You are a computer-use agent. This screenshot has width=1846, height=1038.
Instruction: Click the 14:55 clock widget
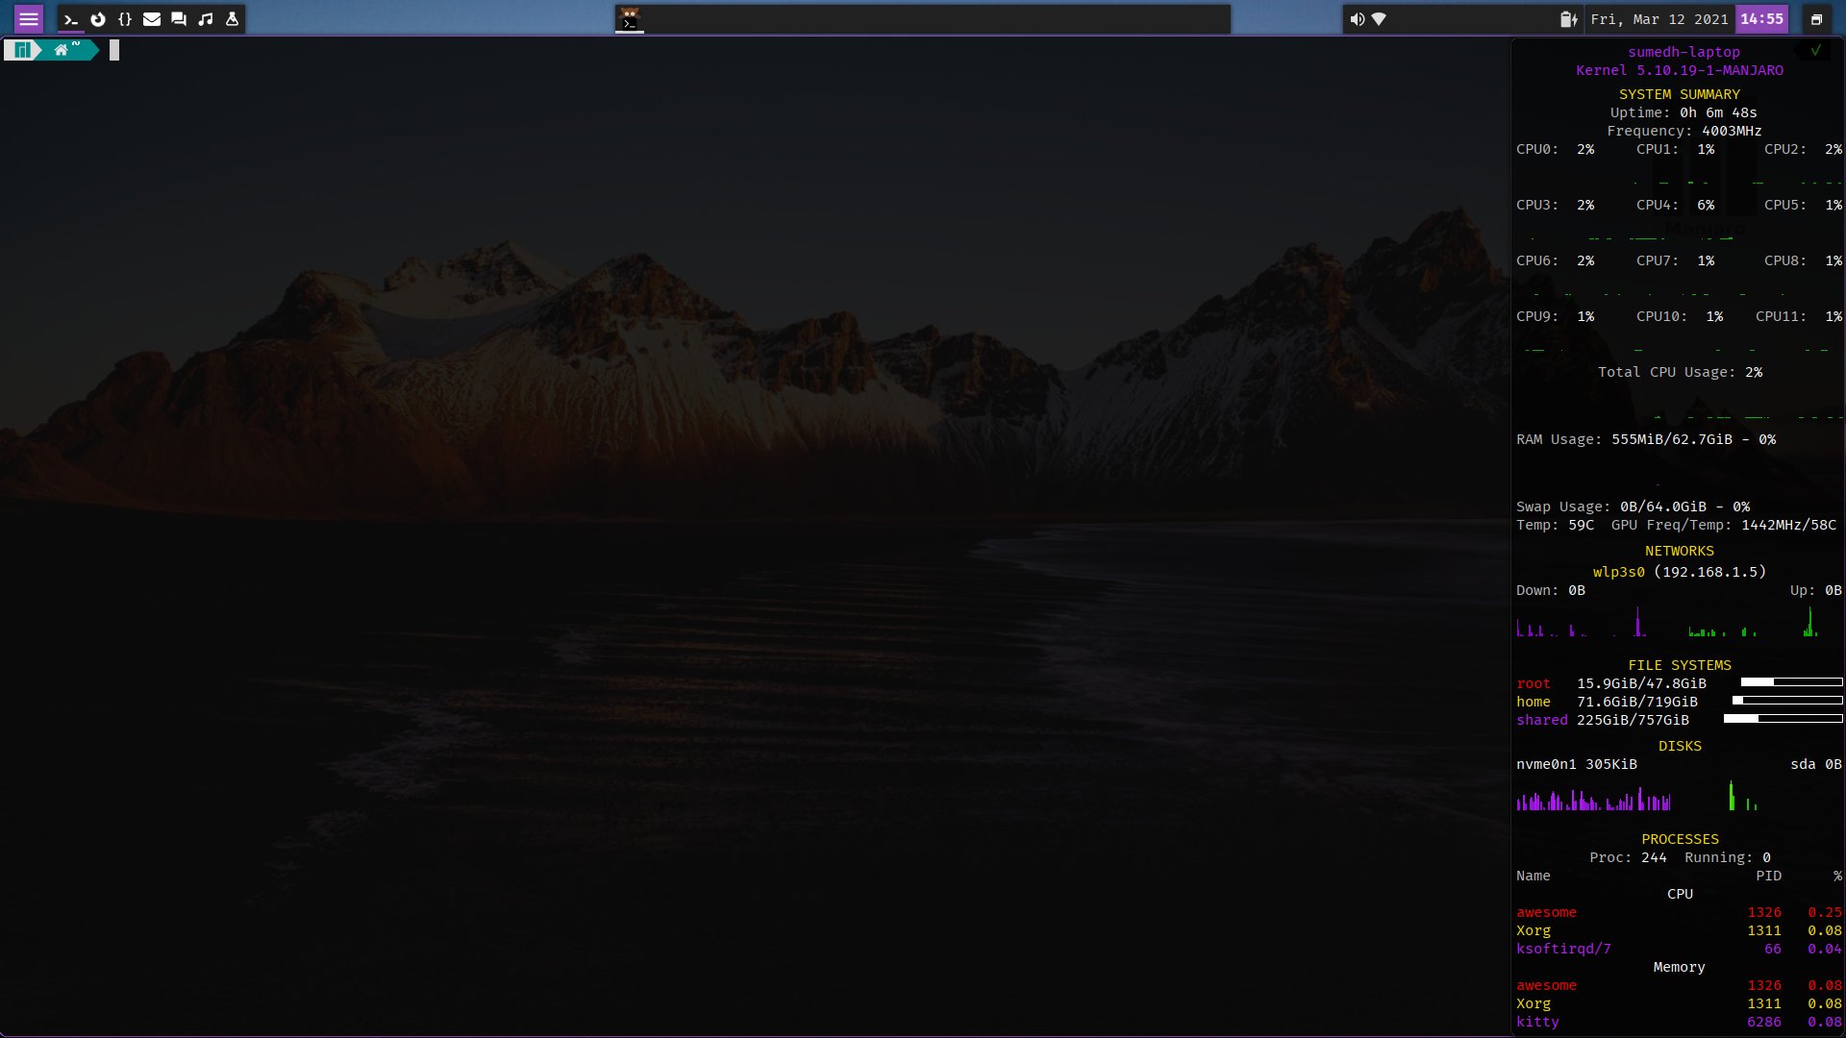1761,19
